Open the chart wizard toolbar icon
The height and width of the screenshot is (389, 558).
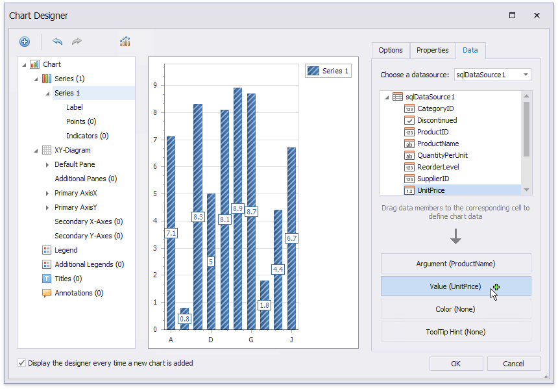click(x=125, y=42)
